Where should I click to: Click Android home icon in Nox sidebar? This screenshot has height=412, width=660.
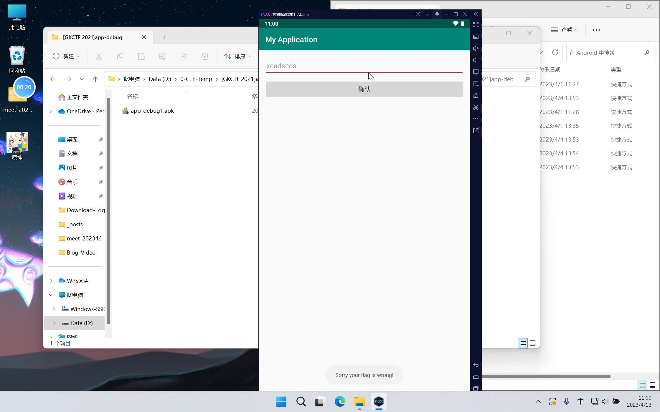tap(476, 377)
